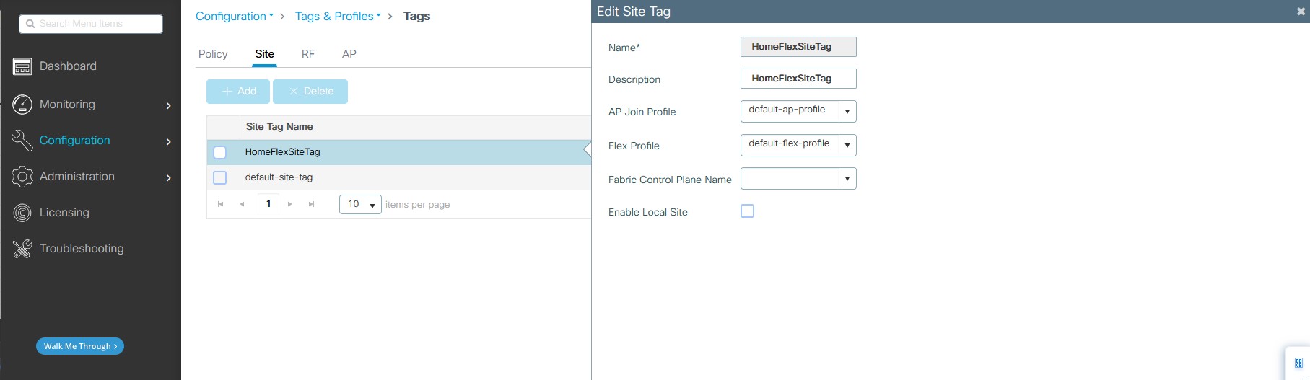Go to previous page of table
Viewport: 1310px width, 380px height.
point(242,204)
